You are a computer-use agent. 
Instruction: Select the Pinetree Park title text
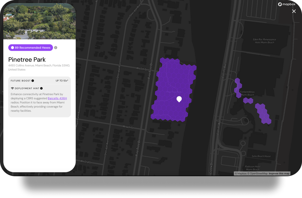pos(27,59)
